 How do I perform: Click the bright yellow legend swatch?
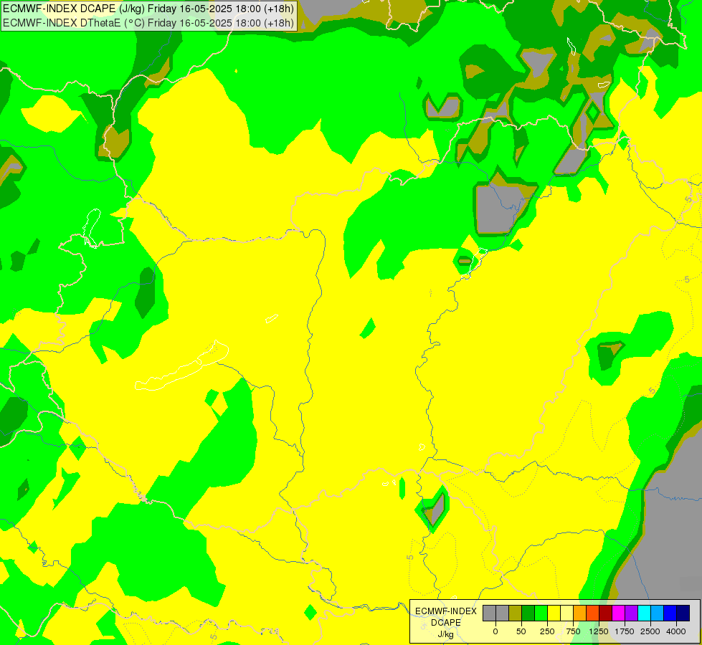(554, 613)
